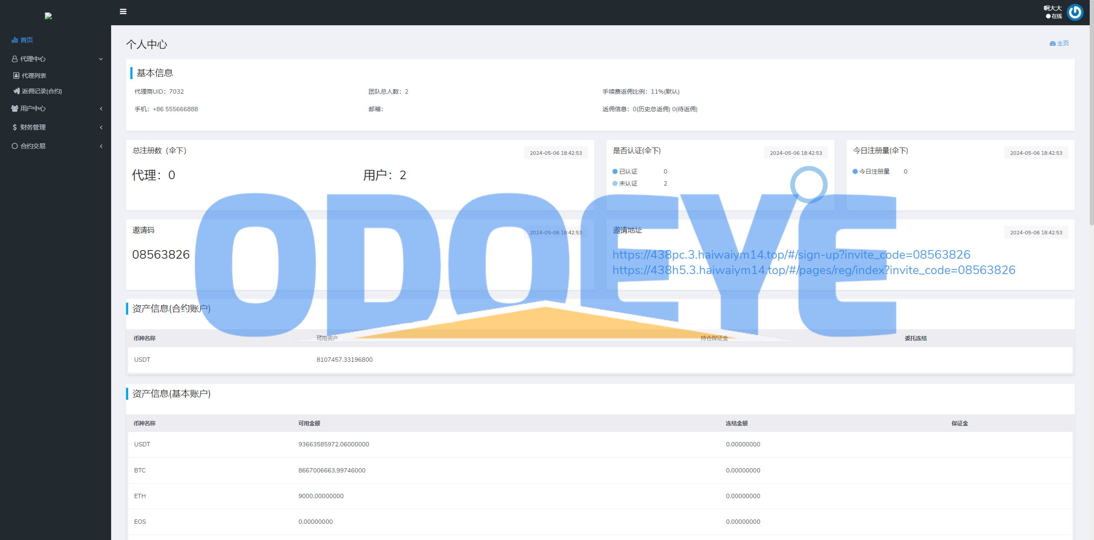Click the 今日注册量 legend dot
This screenshot has height=540, width=1094.
(855, 171)
